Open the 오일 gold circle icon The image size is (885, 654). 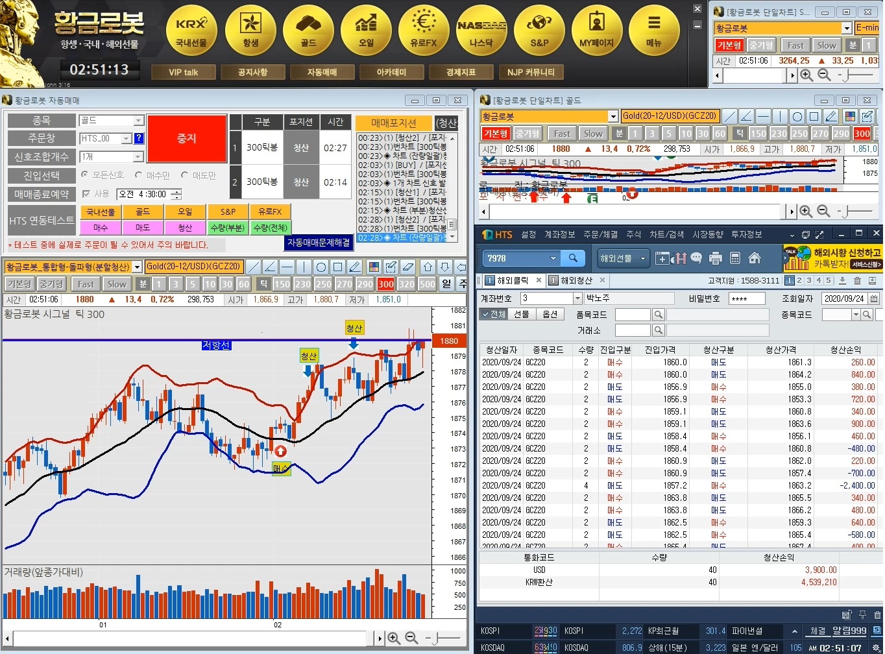tap(367, 30)
